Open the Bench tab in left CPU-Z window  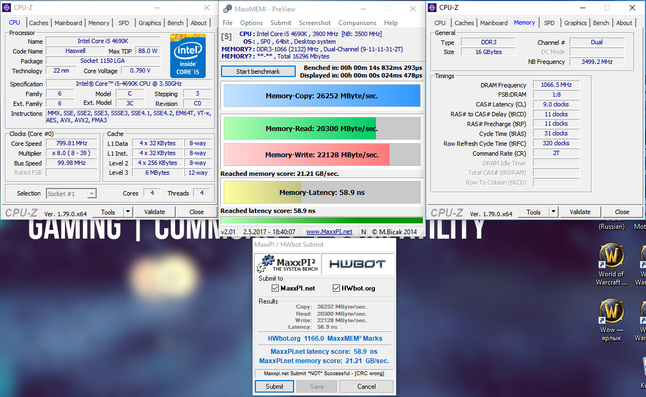(176, 23)
